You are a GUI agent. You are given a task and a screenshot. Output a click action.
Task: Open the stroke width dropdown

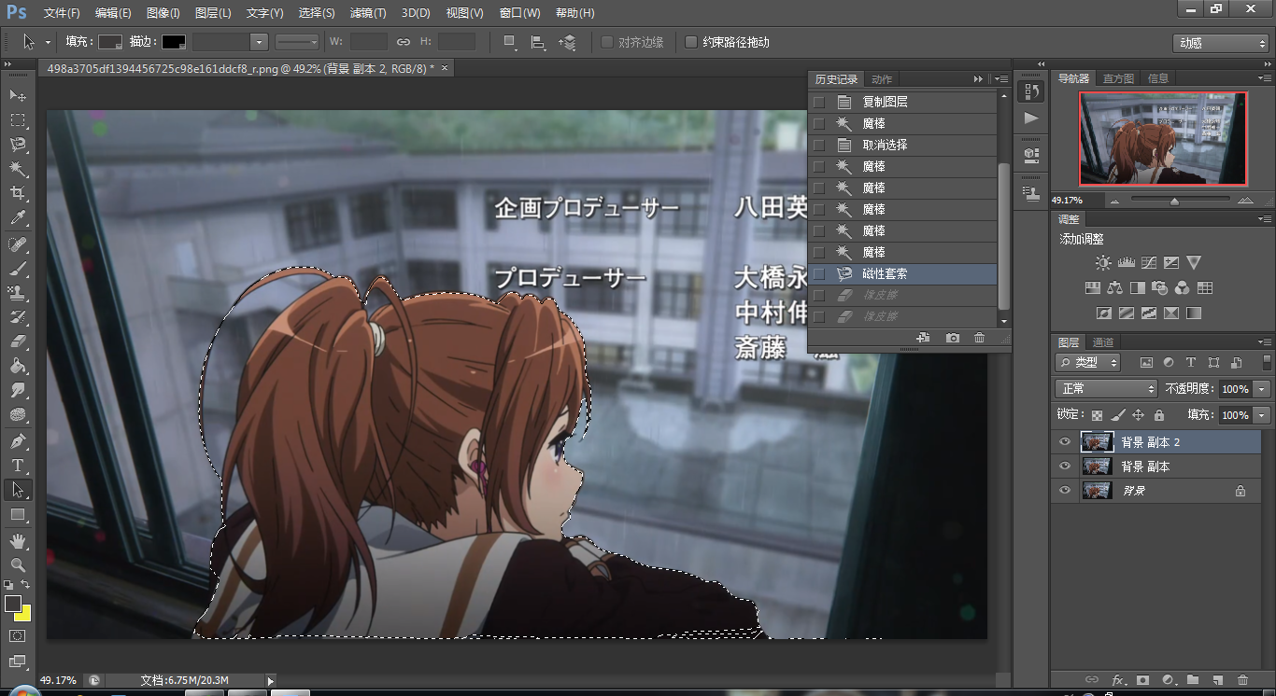point(259,42)
